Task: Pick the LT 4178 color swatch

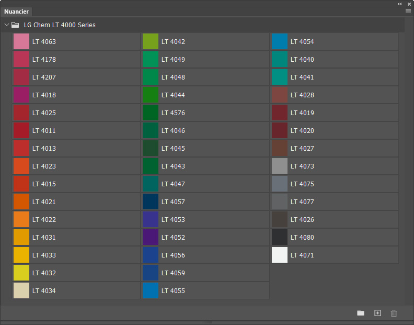Action: [x=21, y=59]
